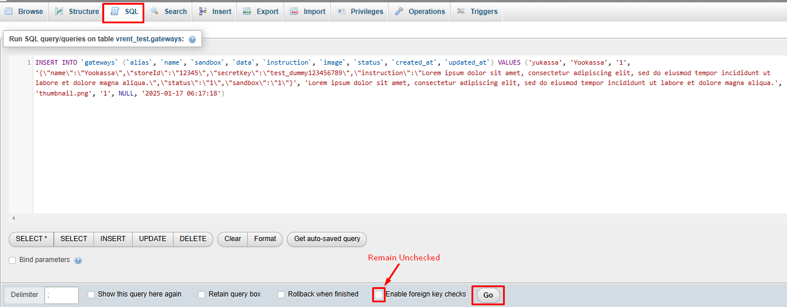The width and height of the screenshot is (787, 307).
Task: Click help icon next to Bind parameters
Action: coord(78,260)
